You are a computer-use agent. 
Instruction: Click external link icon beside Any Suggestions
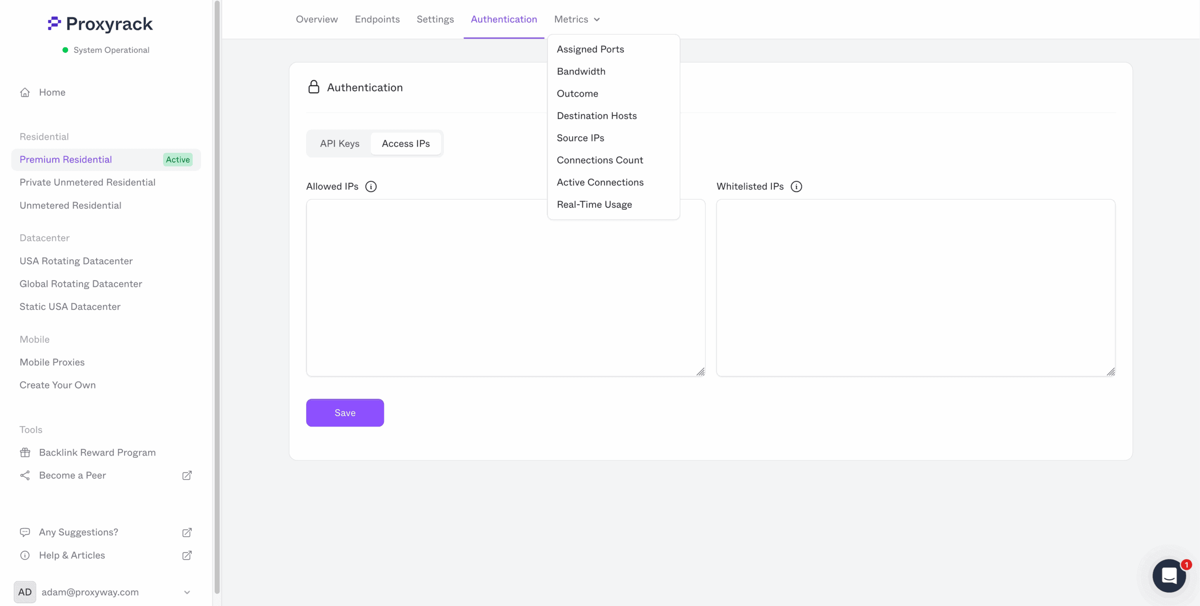(187, 532)
